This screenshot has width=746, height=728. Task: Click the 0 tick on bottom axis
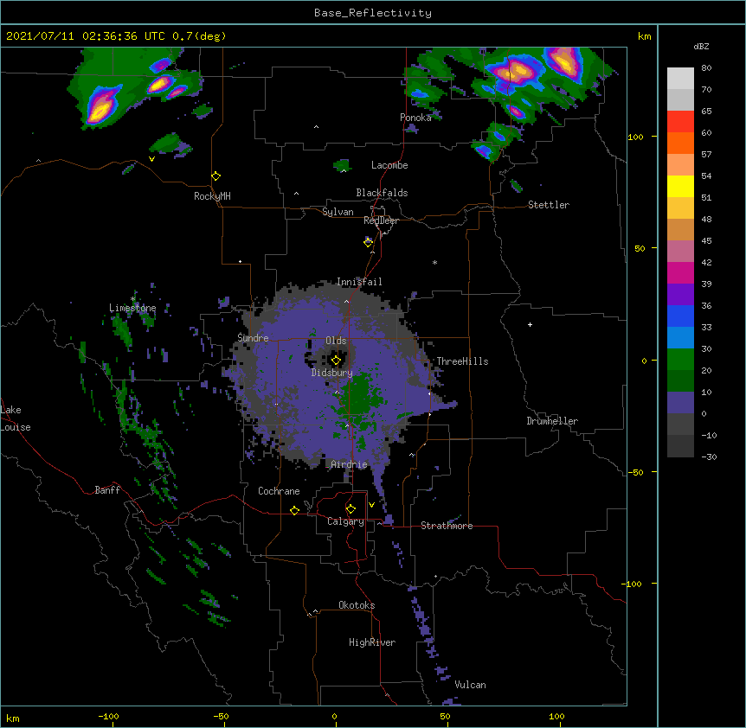coord(334,717)
